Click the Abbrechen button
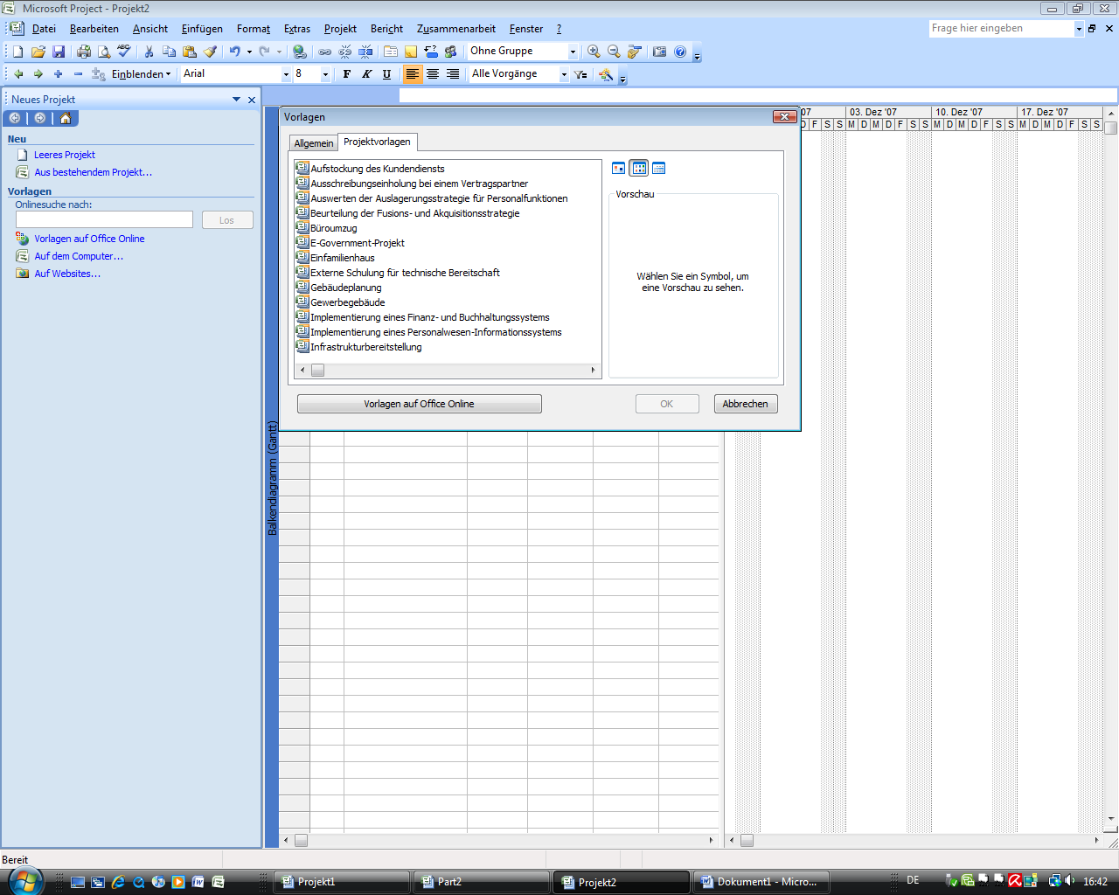The image size is (1119, 895). click(746, 404)
